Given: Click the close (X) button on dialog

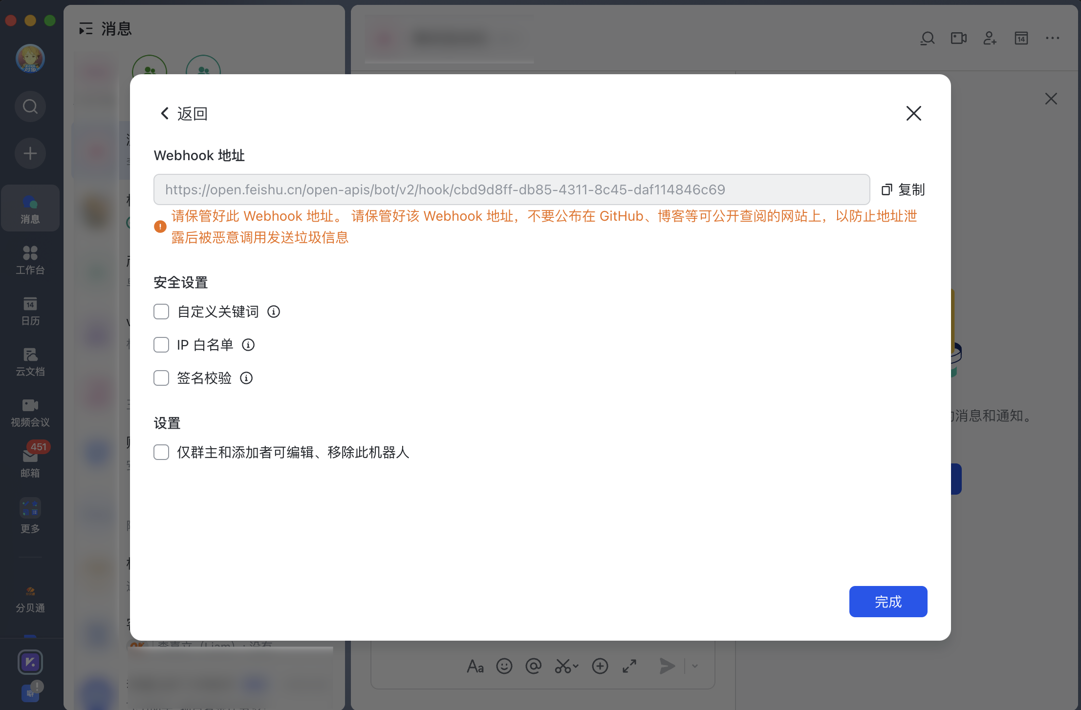Looking at the screenshot, I should point(914,113).
